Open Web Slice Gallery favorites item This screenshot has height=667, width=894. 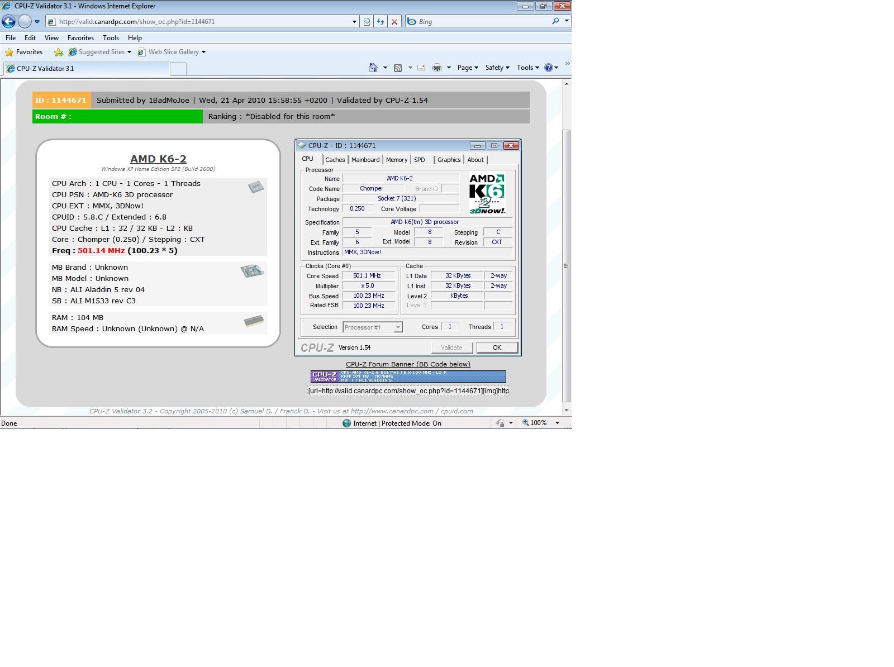(x=172, y=52)
